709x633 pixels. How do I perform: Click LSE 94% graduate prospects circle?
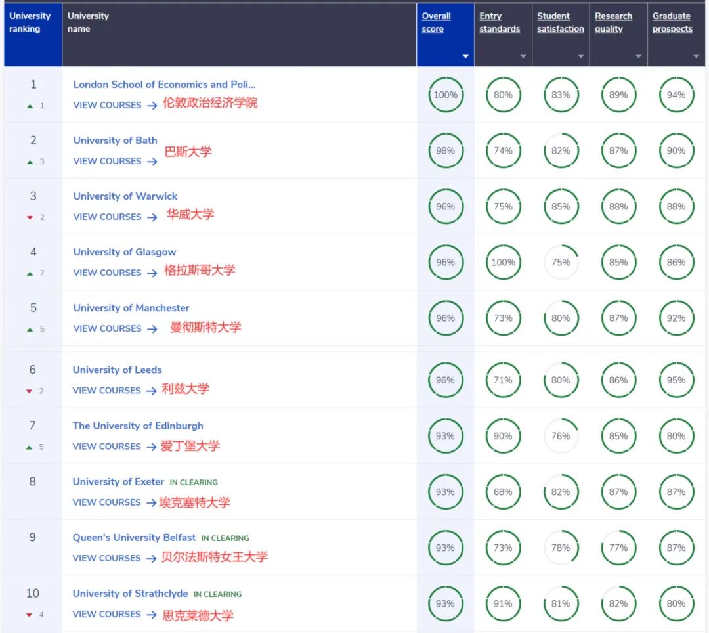click(x=676, y=95)
